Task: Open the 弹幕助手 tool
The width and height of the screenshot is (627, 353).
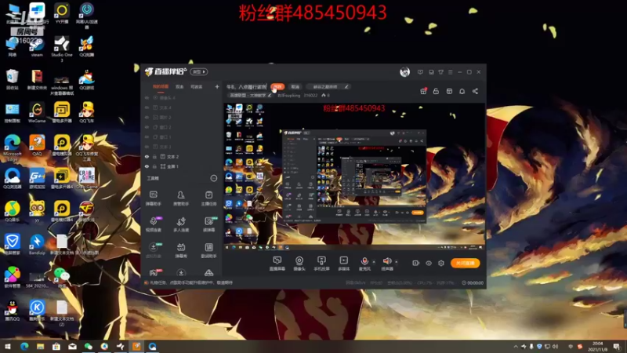Action: click(154, 198)
